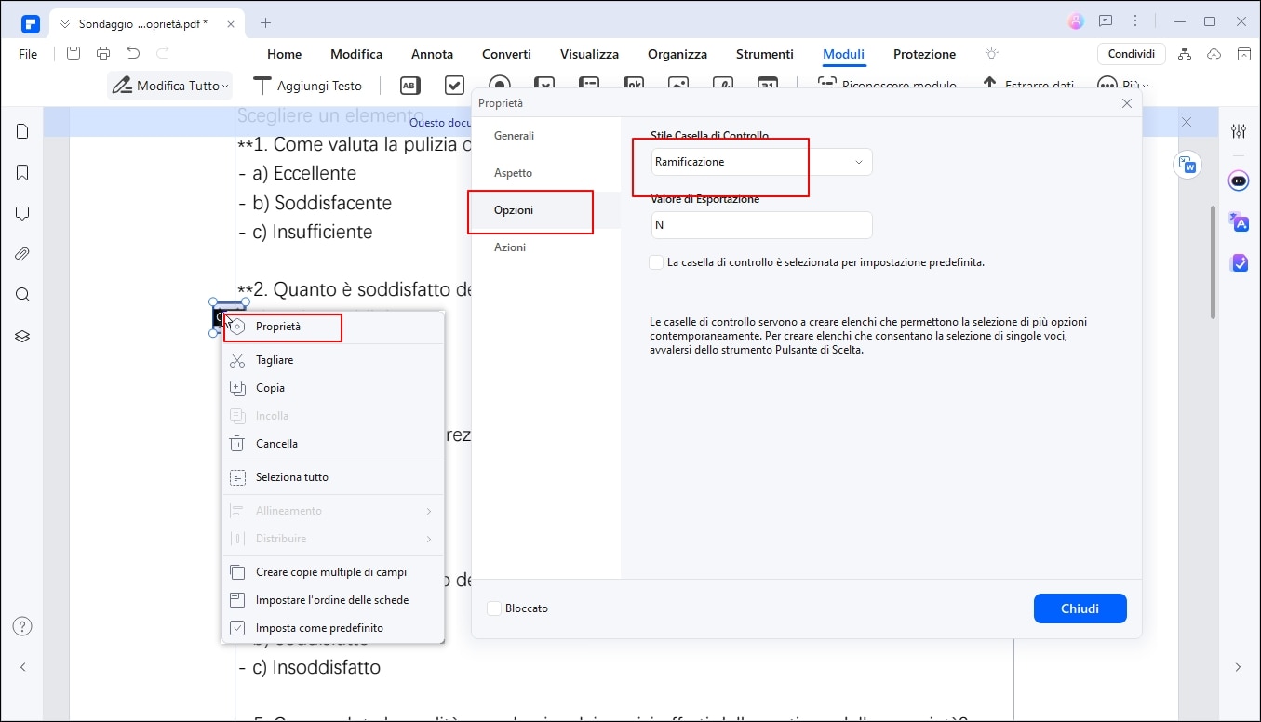This screenshot has height=722, width=1261.
Task: Switch to the Azioni tab
Action: pos(510,247)
